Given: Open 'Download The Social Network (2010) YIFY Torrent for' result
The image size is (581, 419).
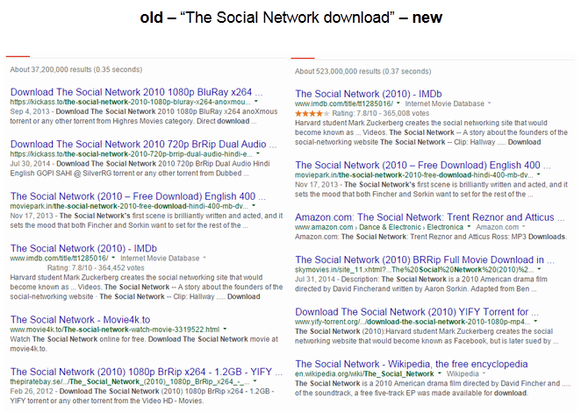Looking at the screenshot, I should pyautogui.click(x=417, y=312).
